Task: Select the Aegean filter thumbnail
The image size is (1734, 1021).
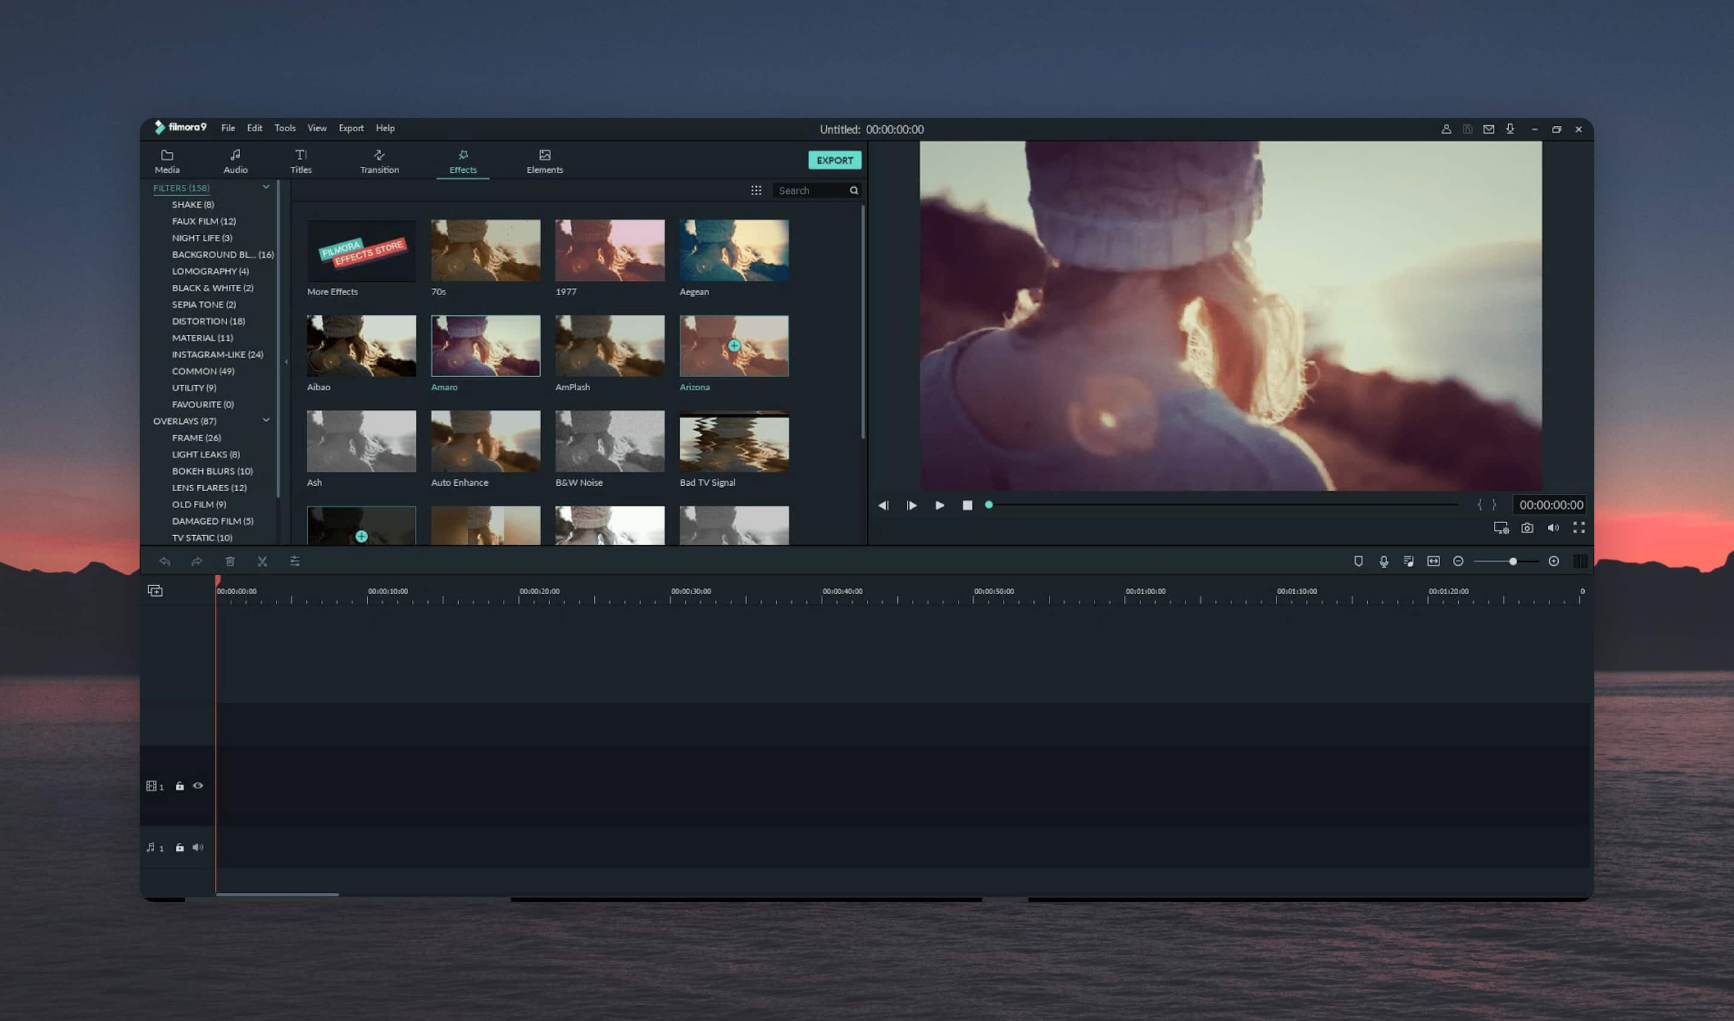Action: [734, 250]
